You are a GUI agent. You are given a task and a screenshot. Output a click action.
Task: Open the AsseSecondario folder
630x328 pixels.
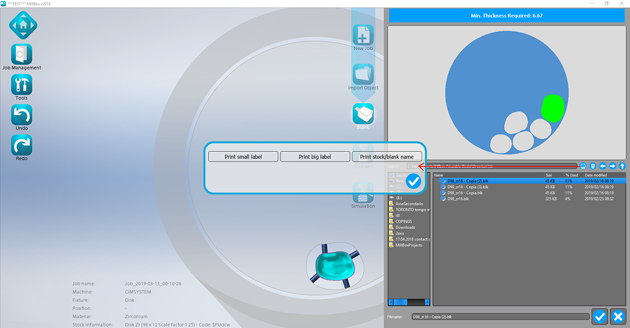point(408,204)
